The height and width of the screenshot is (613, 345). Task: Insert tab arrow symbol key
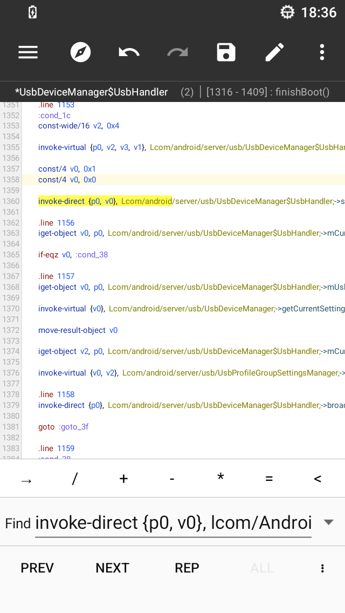(26, 480)
